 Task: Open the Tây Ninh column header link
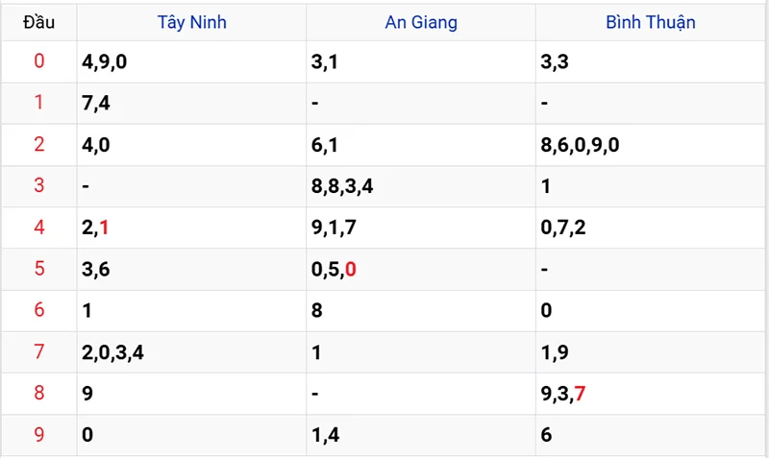pyautogui.click(x=191, y=22)
